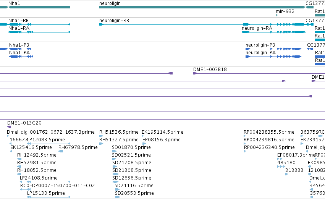The image size is (325, 199).
Task: Open the Nha1-RB transcript label
Action: click(x=18, y=21)
